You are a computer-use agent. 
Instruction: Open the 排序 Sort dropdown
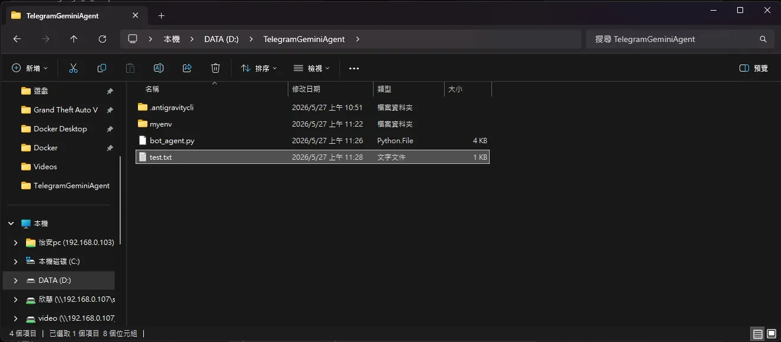[x=259, y=68]
